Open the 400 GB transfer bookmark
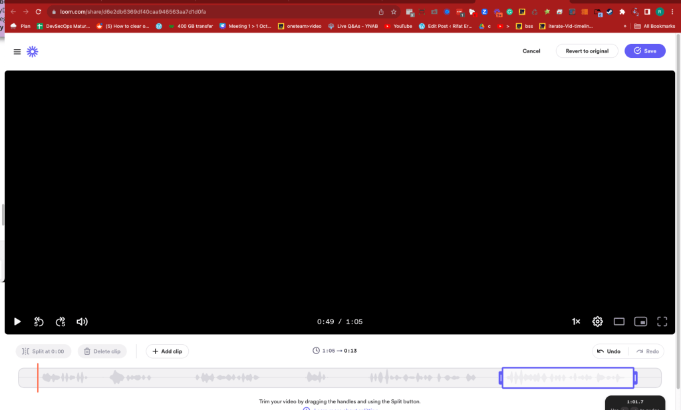The height and width of the screenshot is (410, 681). pos(191,26)
